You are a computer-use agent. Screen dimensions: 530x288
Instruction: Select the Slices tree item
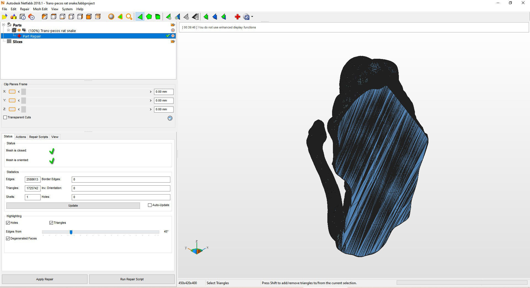tap(17, 42)
